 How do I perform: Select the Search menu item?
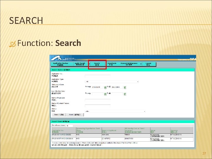[x=97, y=64]
